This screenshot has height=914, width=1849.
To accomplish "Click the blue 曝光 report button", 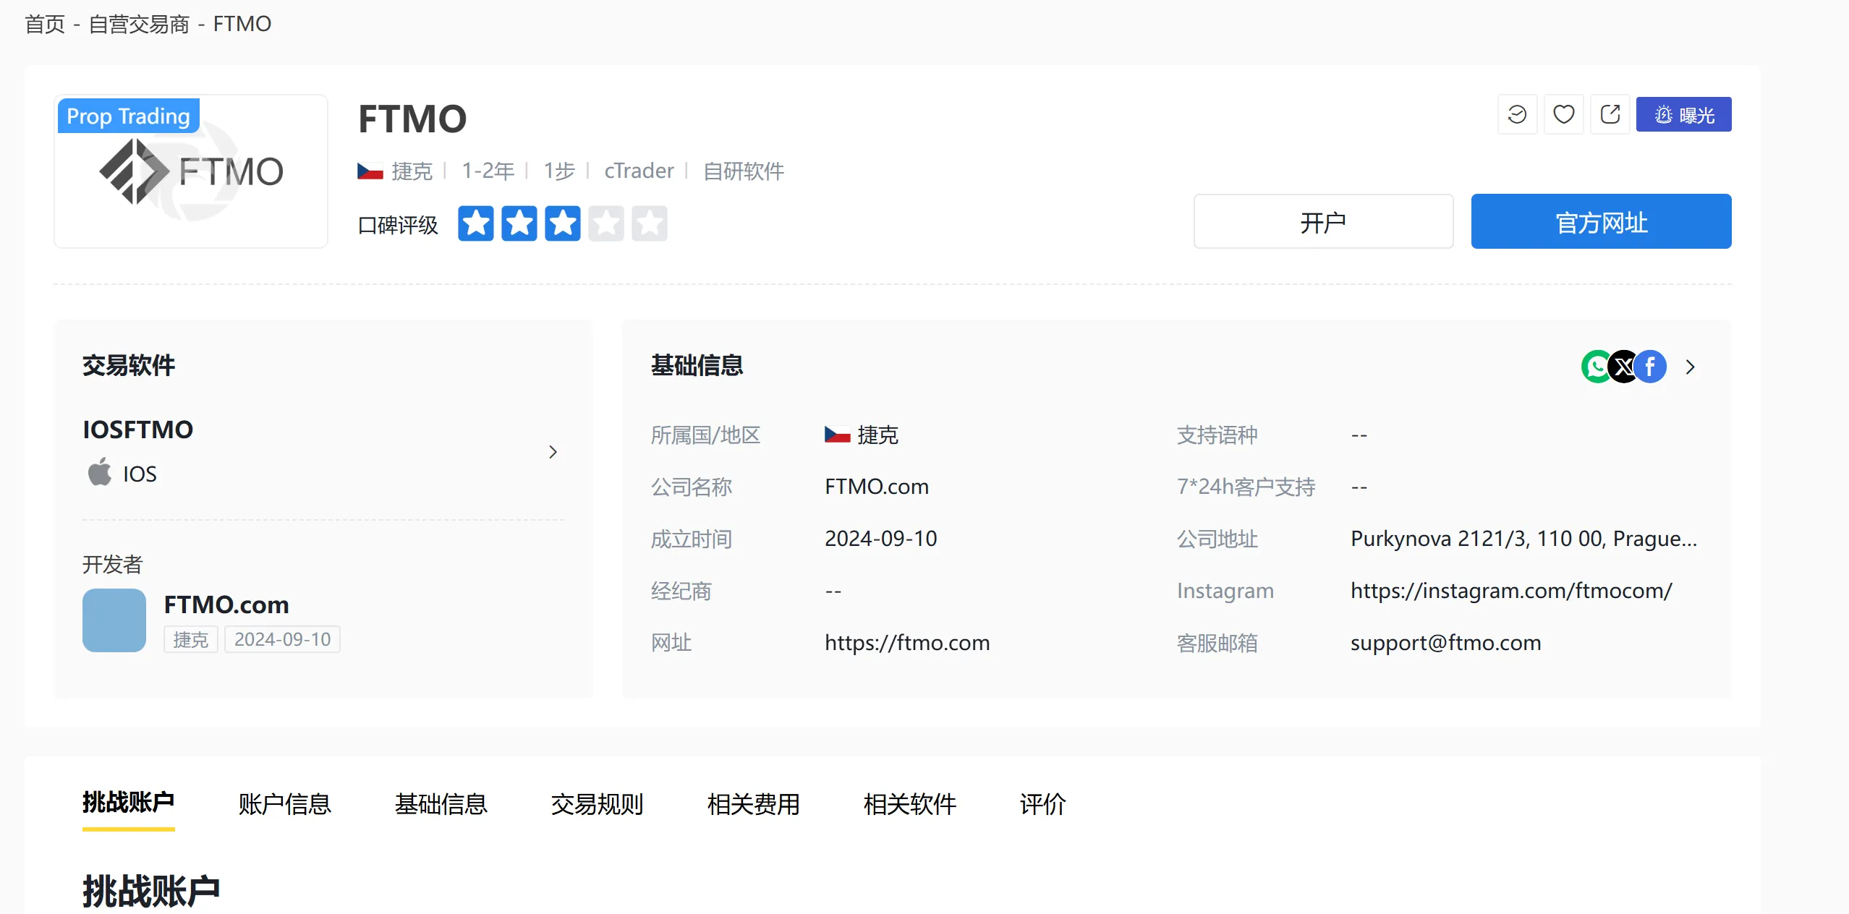I will pos(1683,114).
